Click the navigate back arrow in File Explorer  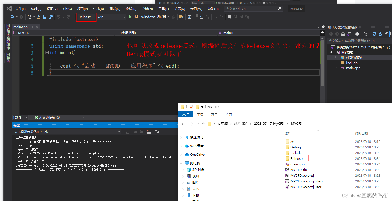click(x=183, y=123)
